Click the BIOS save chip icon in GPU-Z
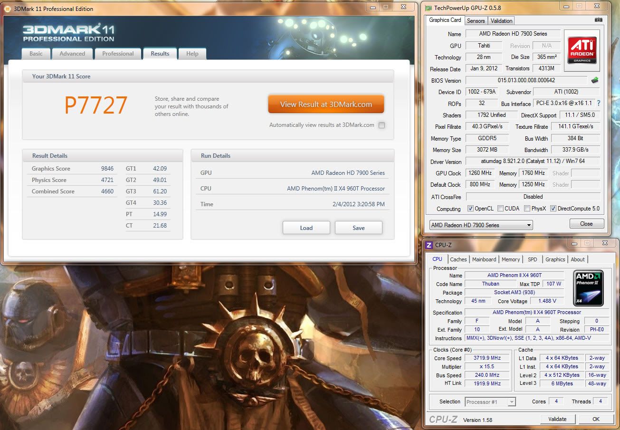Image resolution: width=620 pixels, height=430 pixels. (594, 80)
